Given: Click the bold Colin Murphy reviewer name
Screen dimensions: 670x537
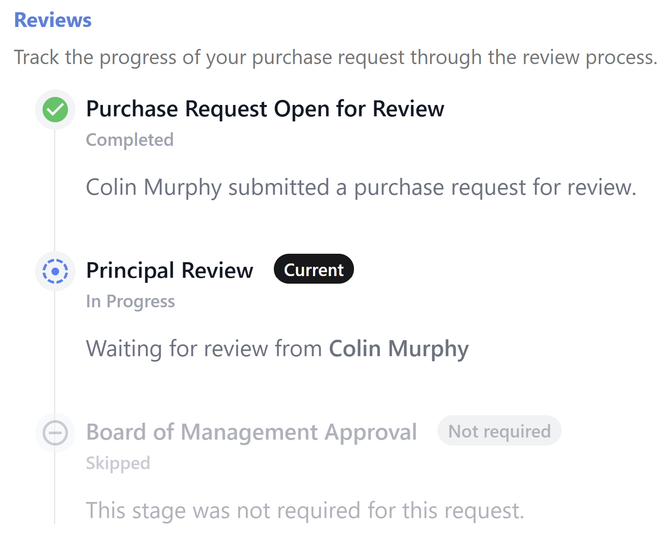Looking at the screenshot, I should click(399, 349).
